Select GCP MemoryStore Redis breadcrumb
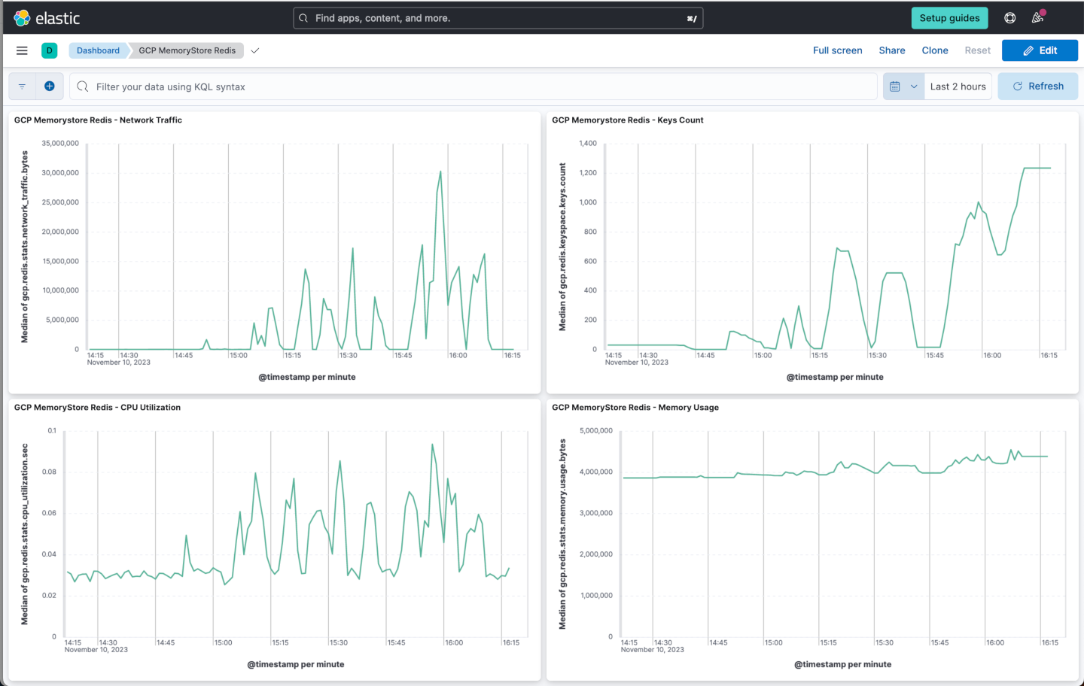 (187, 50)
